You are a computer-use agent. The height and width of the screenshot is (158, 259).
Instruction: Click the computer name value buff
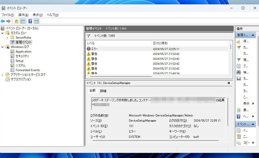pyautogui.click(x=196, y=137)
